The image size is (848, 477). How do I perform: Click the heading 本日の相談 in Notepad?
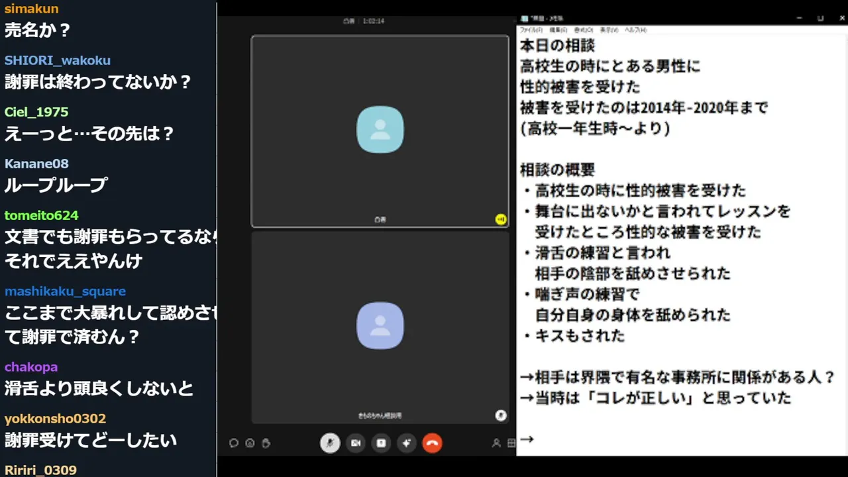tap(557, 46)
